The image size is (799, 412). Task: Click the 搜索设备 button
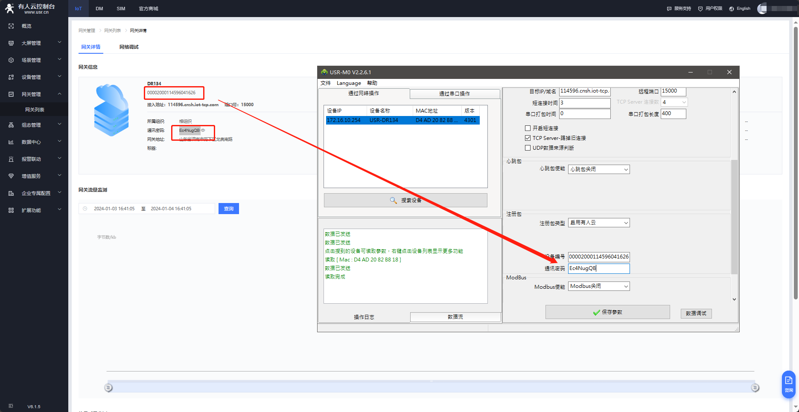[x=405, y=200]
